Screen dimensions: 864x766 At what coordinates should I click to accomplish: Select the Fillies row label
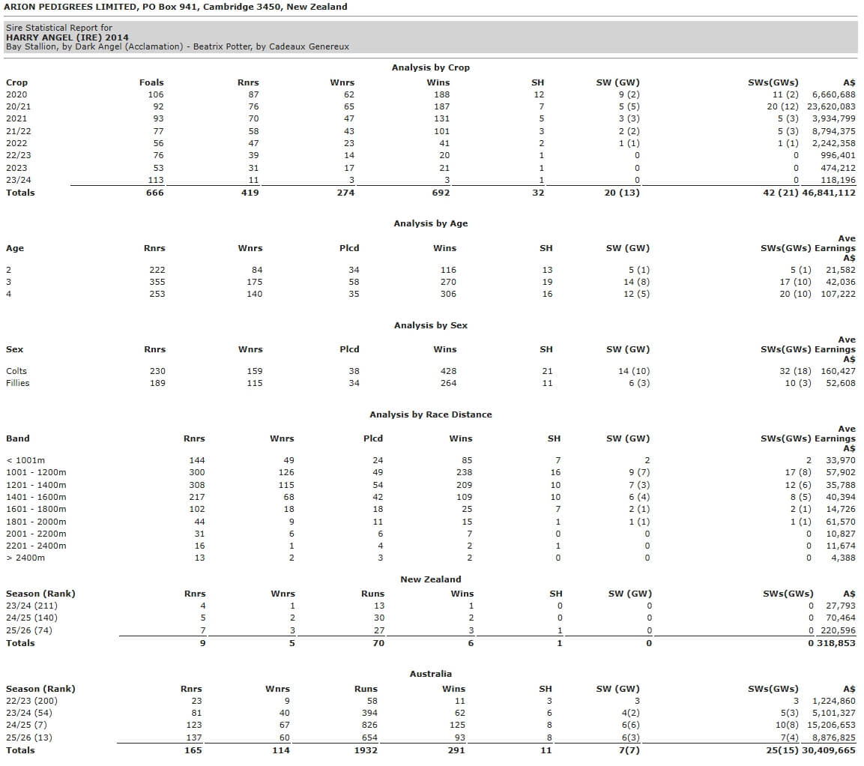[18, 383]
